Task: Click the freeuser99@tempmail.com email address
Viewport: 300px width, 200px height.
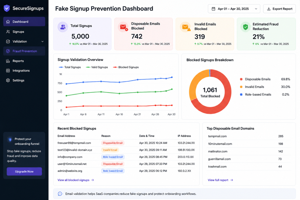Action: click(x=74, y=143)
